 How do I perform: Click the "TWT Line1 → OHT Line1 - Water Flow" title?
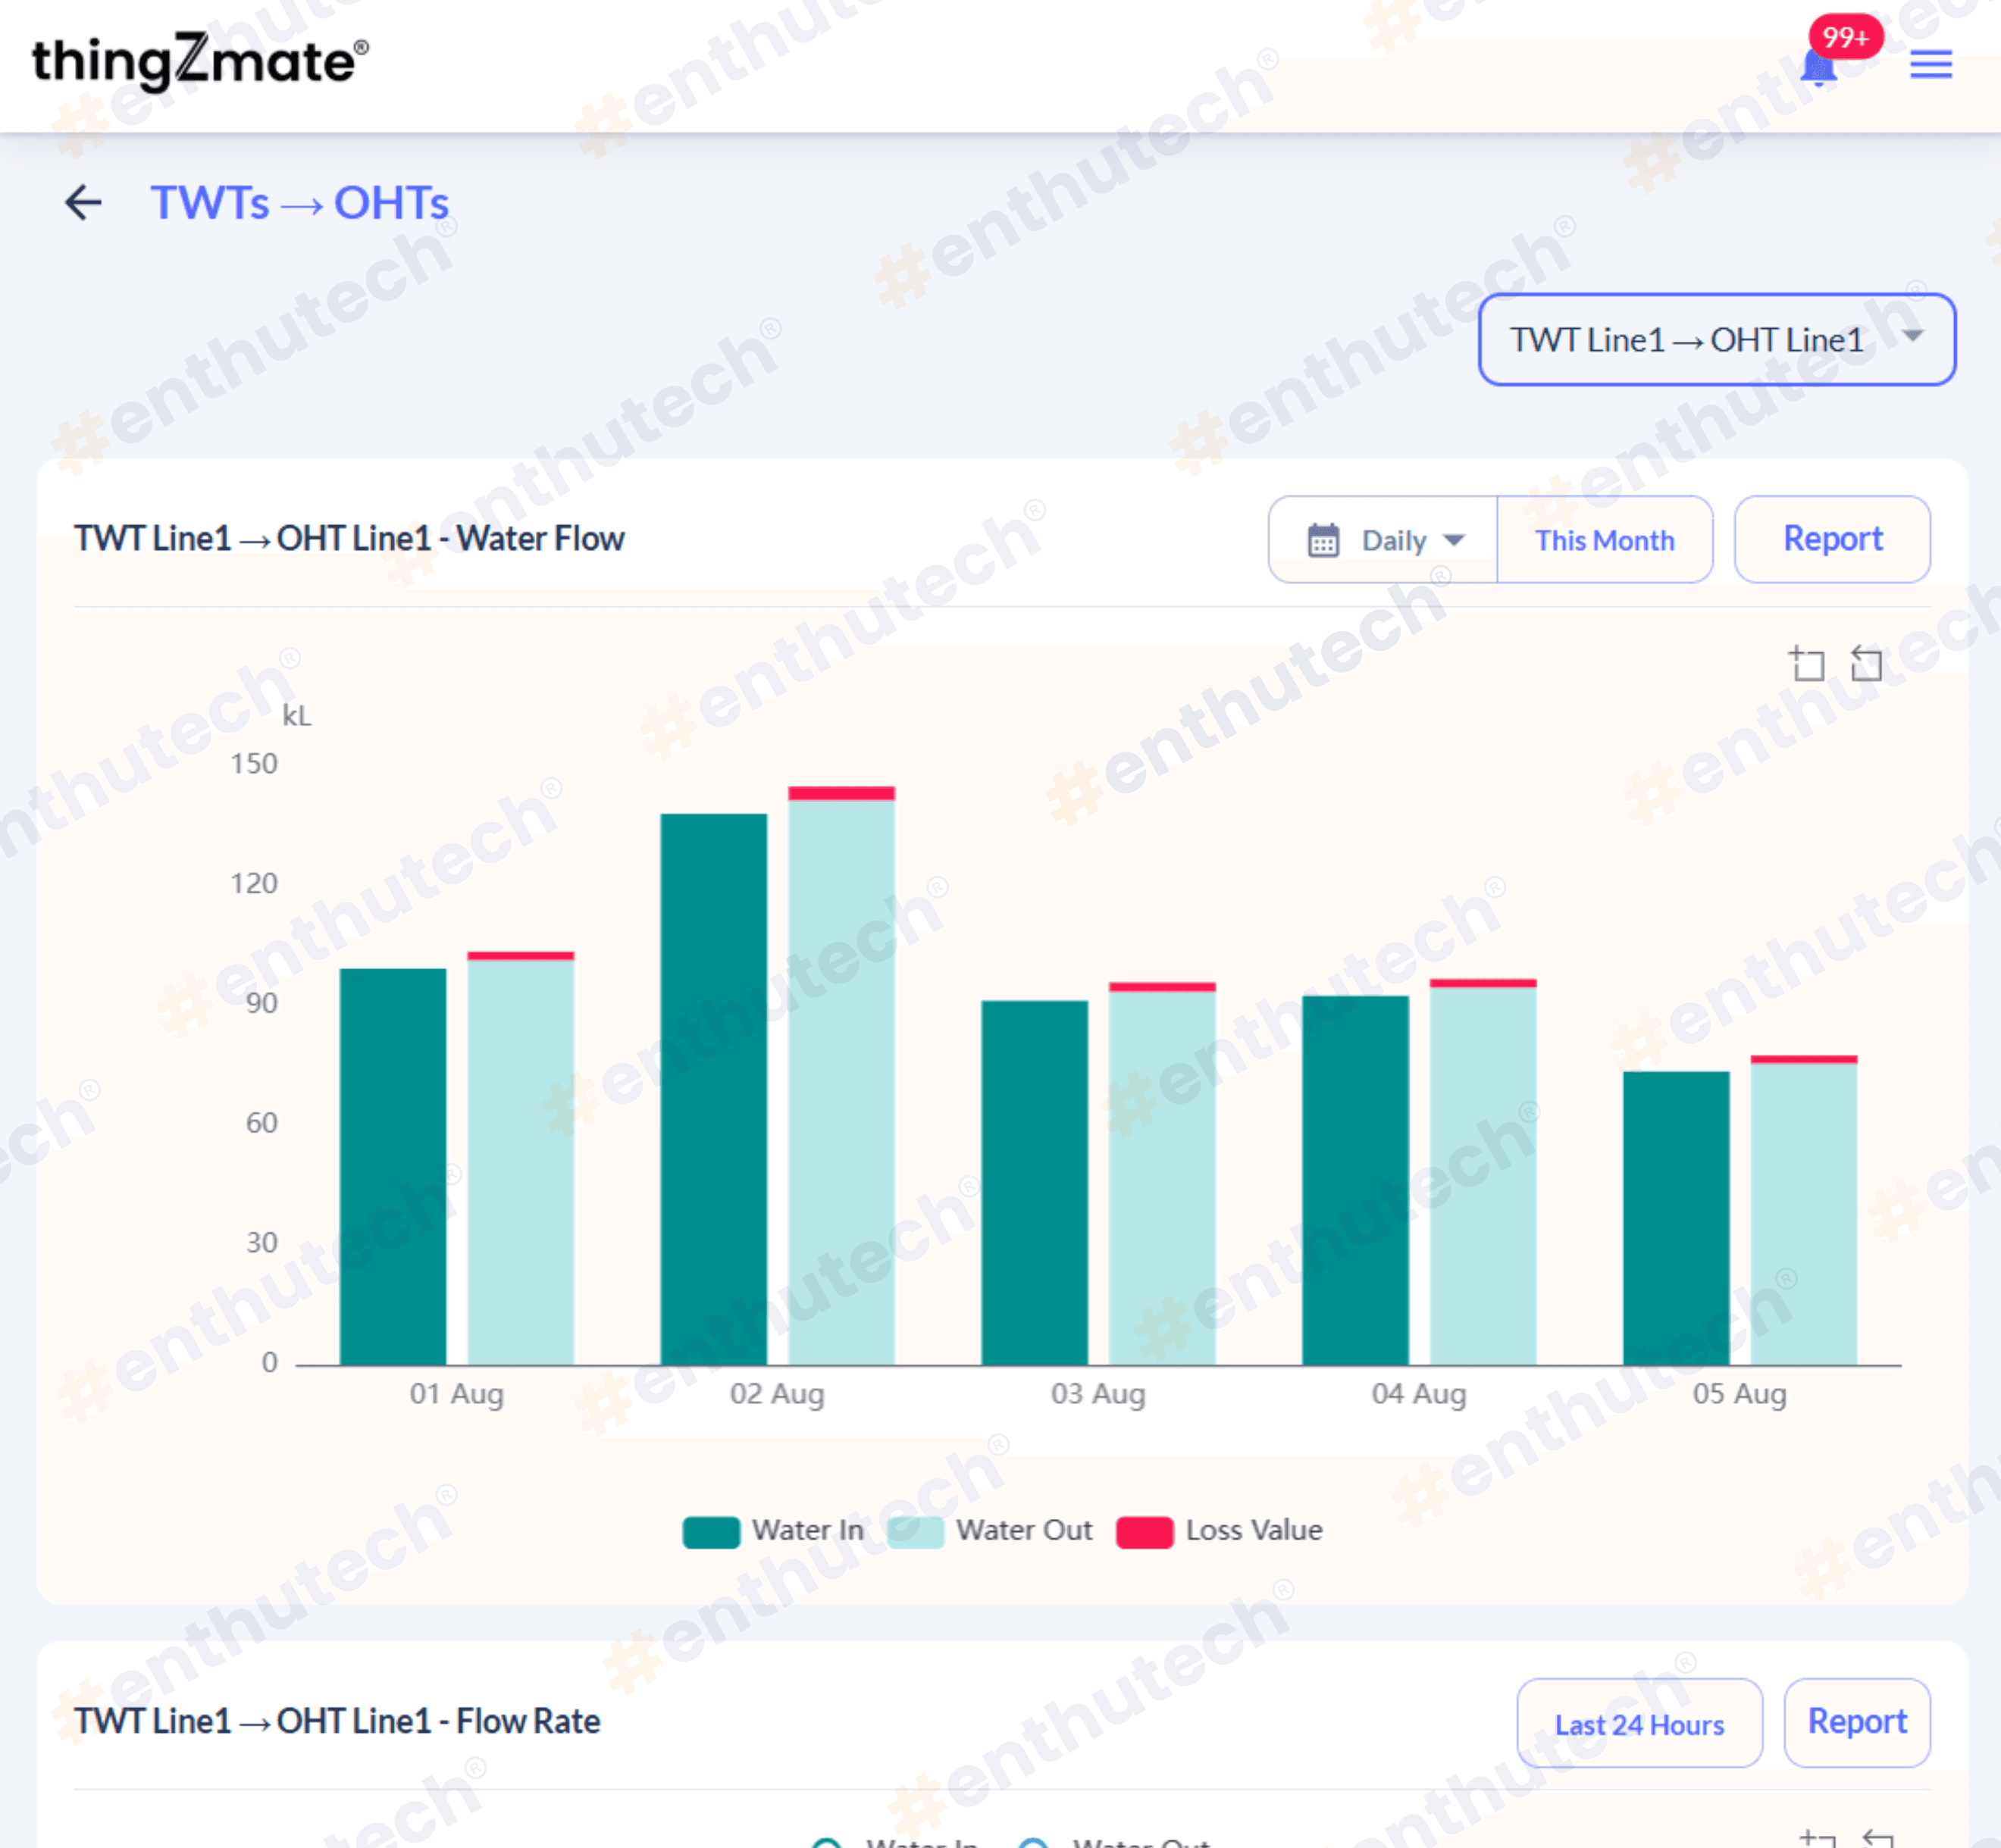pyautogui.click(x=349, y=539)
